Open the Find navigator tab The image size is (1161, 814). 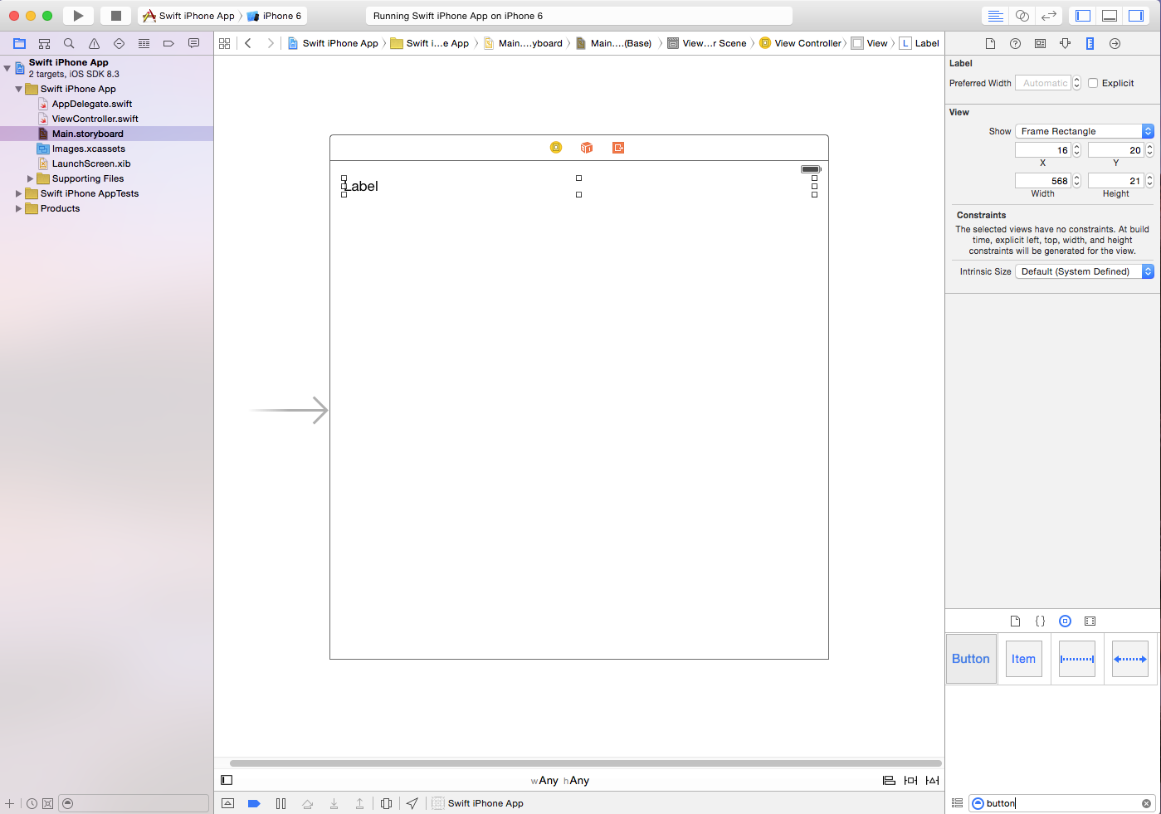(x=70, y=43)
